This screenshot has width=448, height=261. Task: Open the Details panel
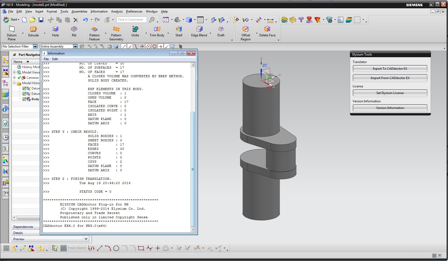tap(18, 233)
